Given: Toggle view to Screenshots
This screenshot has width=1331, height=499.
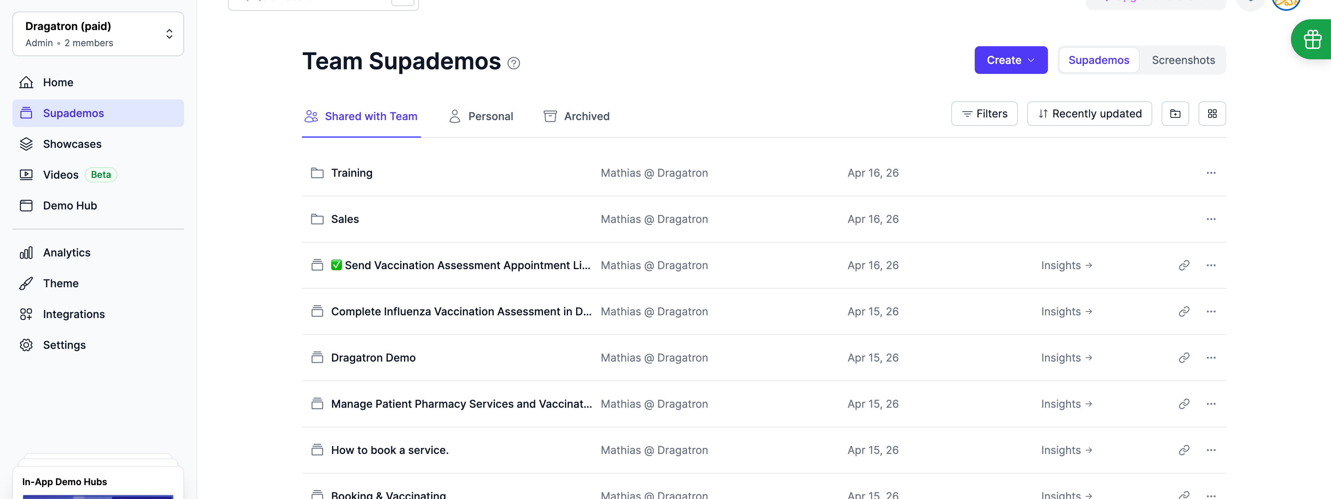Looking at the screenshot, I should point(1183,60).
